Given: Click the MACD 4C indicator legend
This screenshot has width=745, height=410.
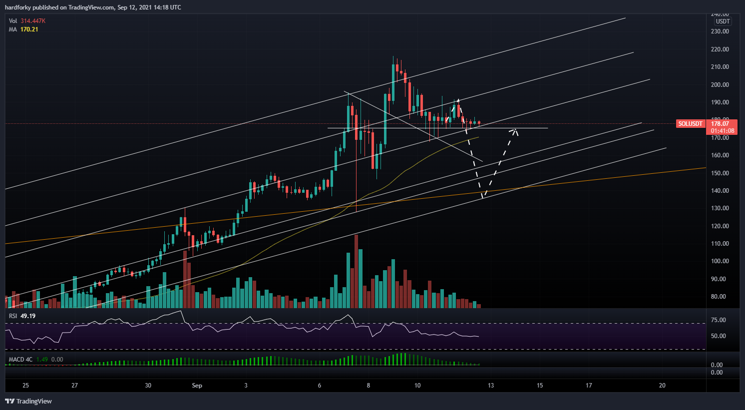Looking at the screenshot, I should click(x=36, y=360).
